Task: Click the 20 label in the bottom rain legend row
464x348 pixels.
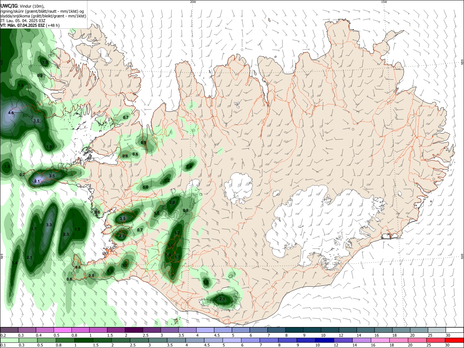Action: [412, 345]
